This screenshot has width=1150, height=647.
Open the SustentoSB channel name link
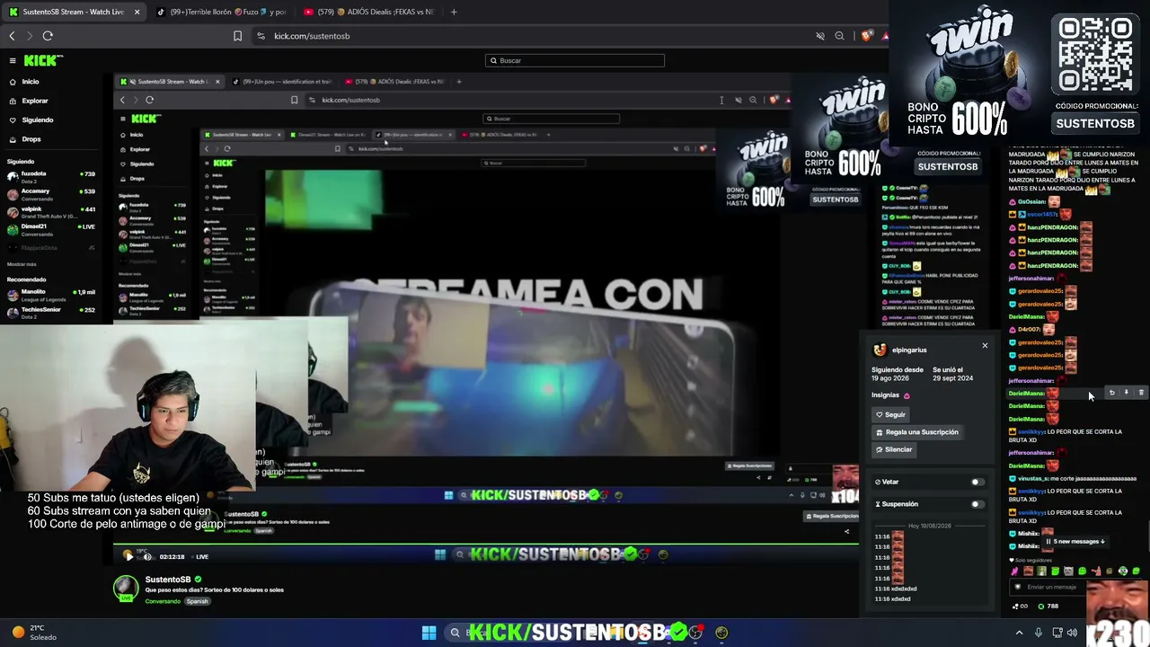[x=168, y=580]
